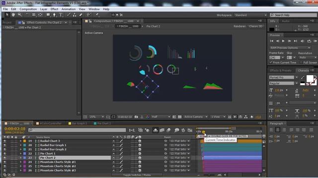Screen dimensions: 318x178
Task: Open Composition Mini-Flowchart icon in timeline
Action: coord(132,131)
